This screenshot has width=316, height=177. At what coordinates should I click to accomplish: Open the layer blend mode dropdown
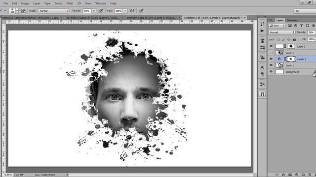point(281,32)
